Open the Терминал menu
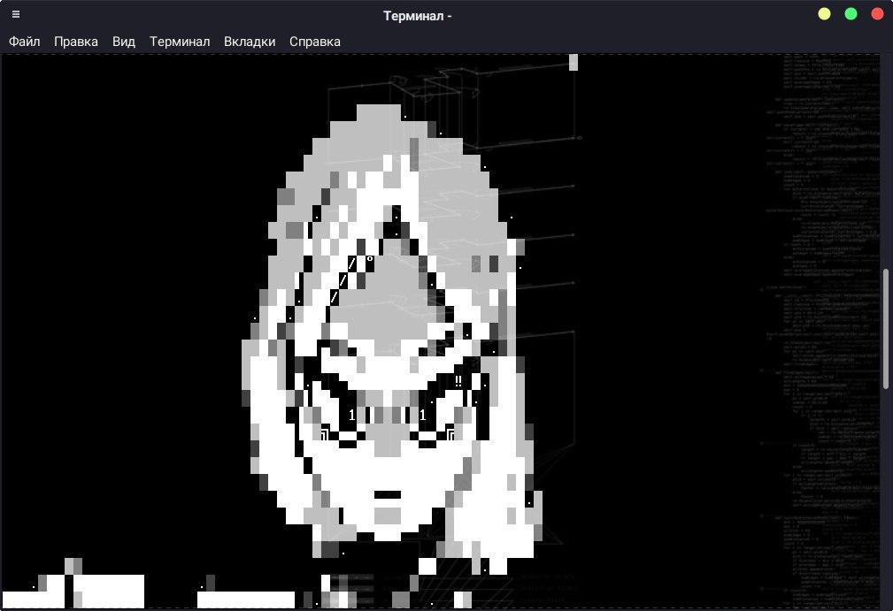893x611 pixels. point(180,42)
